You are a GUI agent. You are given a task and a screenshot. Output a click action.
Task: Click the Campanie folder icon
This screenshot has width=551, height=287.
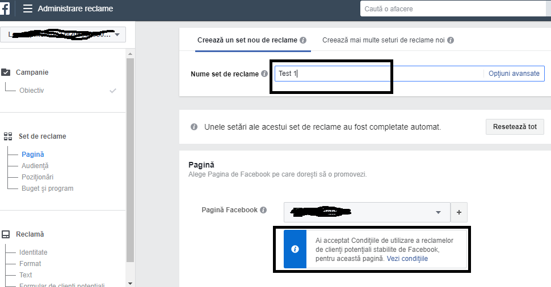coord(6,72)
